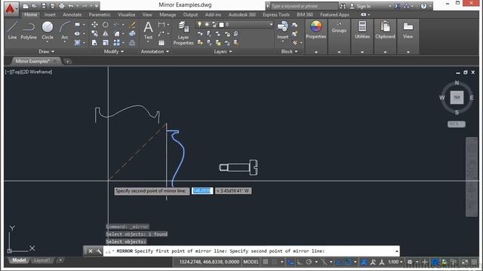Click the Array tool icon
The width and height of the screenshot is (483, 271).
tap(116, 43)
